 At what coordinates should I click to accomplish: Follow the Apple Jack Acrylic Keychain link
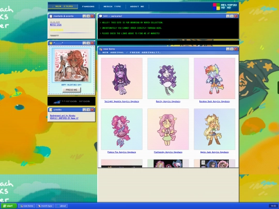pos(214,152)
